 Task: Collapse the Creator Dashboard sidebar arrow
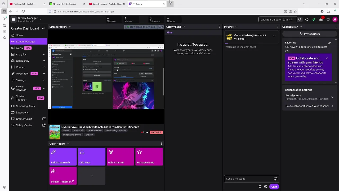(44, 28)
